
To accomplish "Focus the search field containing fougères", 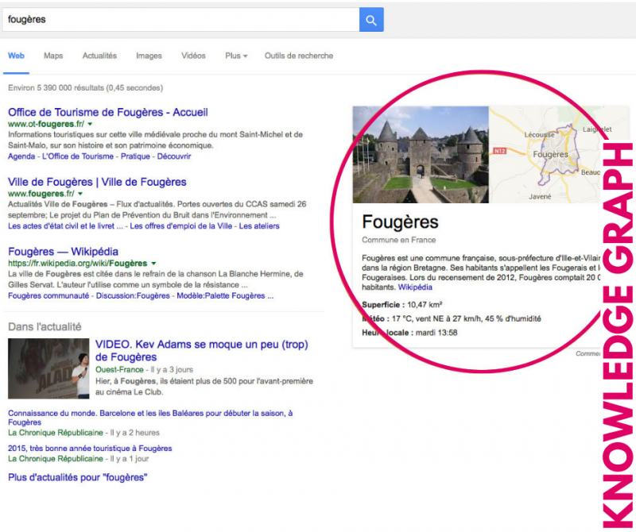I will click(x=181, y=19).
